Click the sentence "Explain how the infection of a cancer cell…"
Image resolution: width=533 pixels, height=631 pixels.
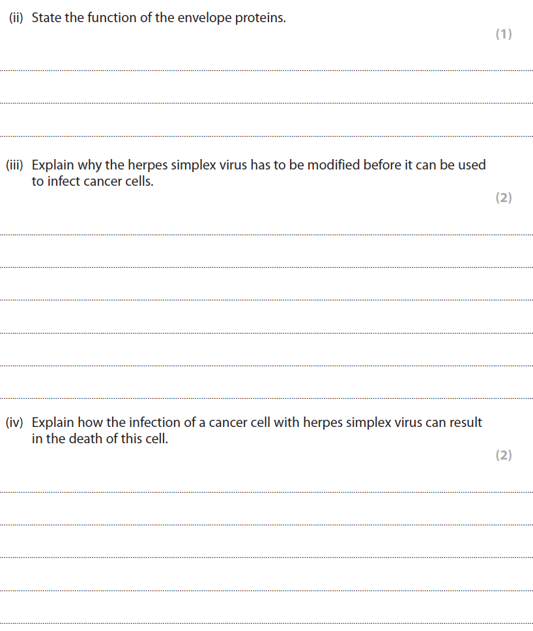tap(257, 422)
